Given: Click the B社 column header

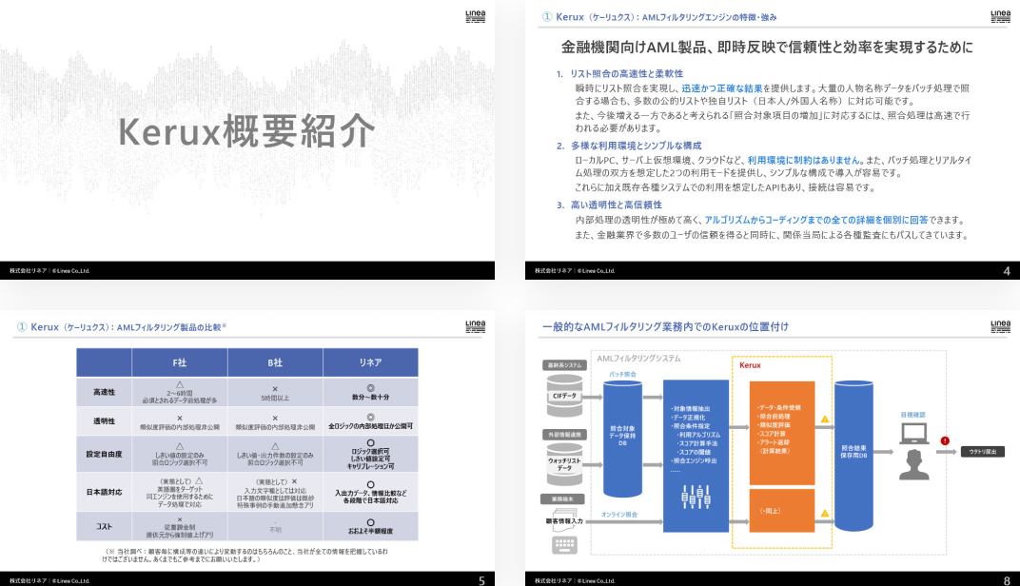Looking at the screenshot, I should point(275,362).
